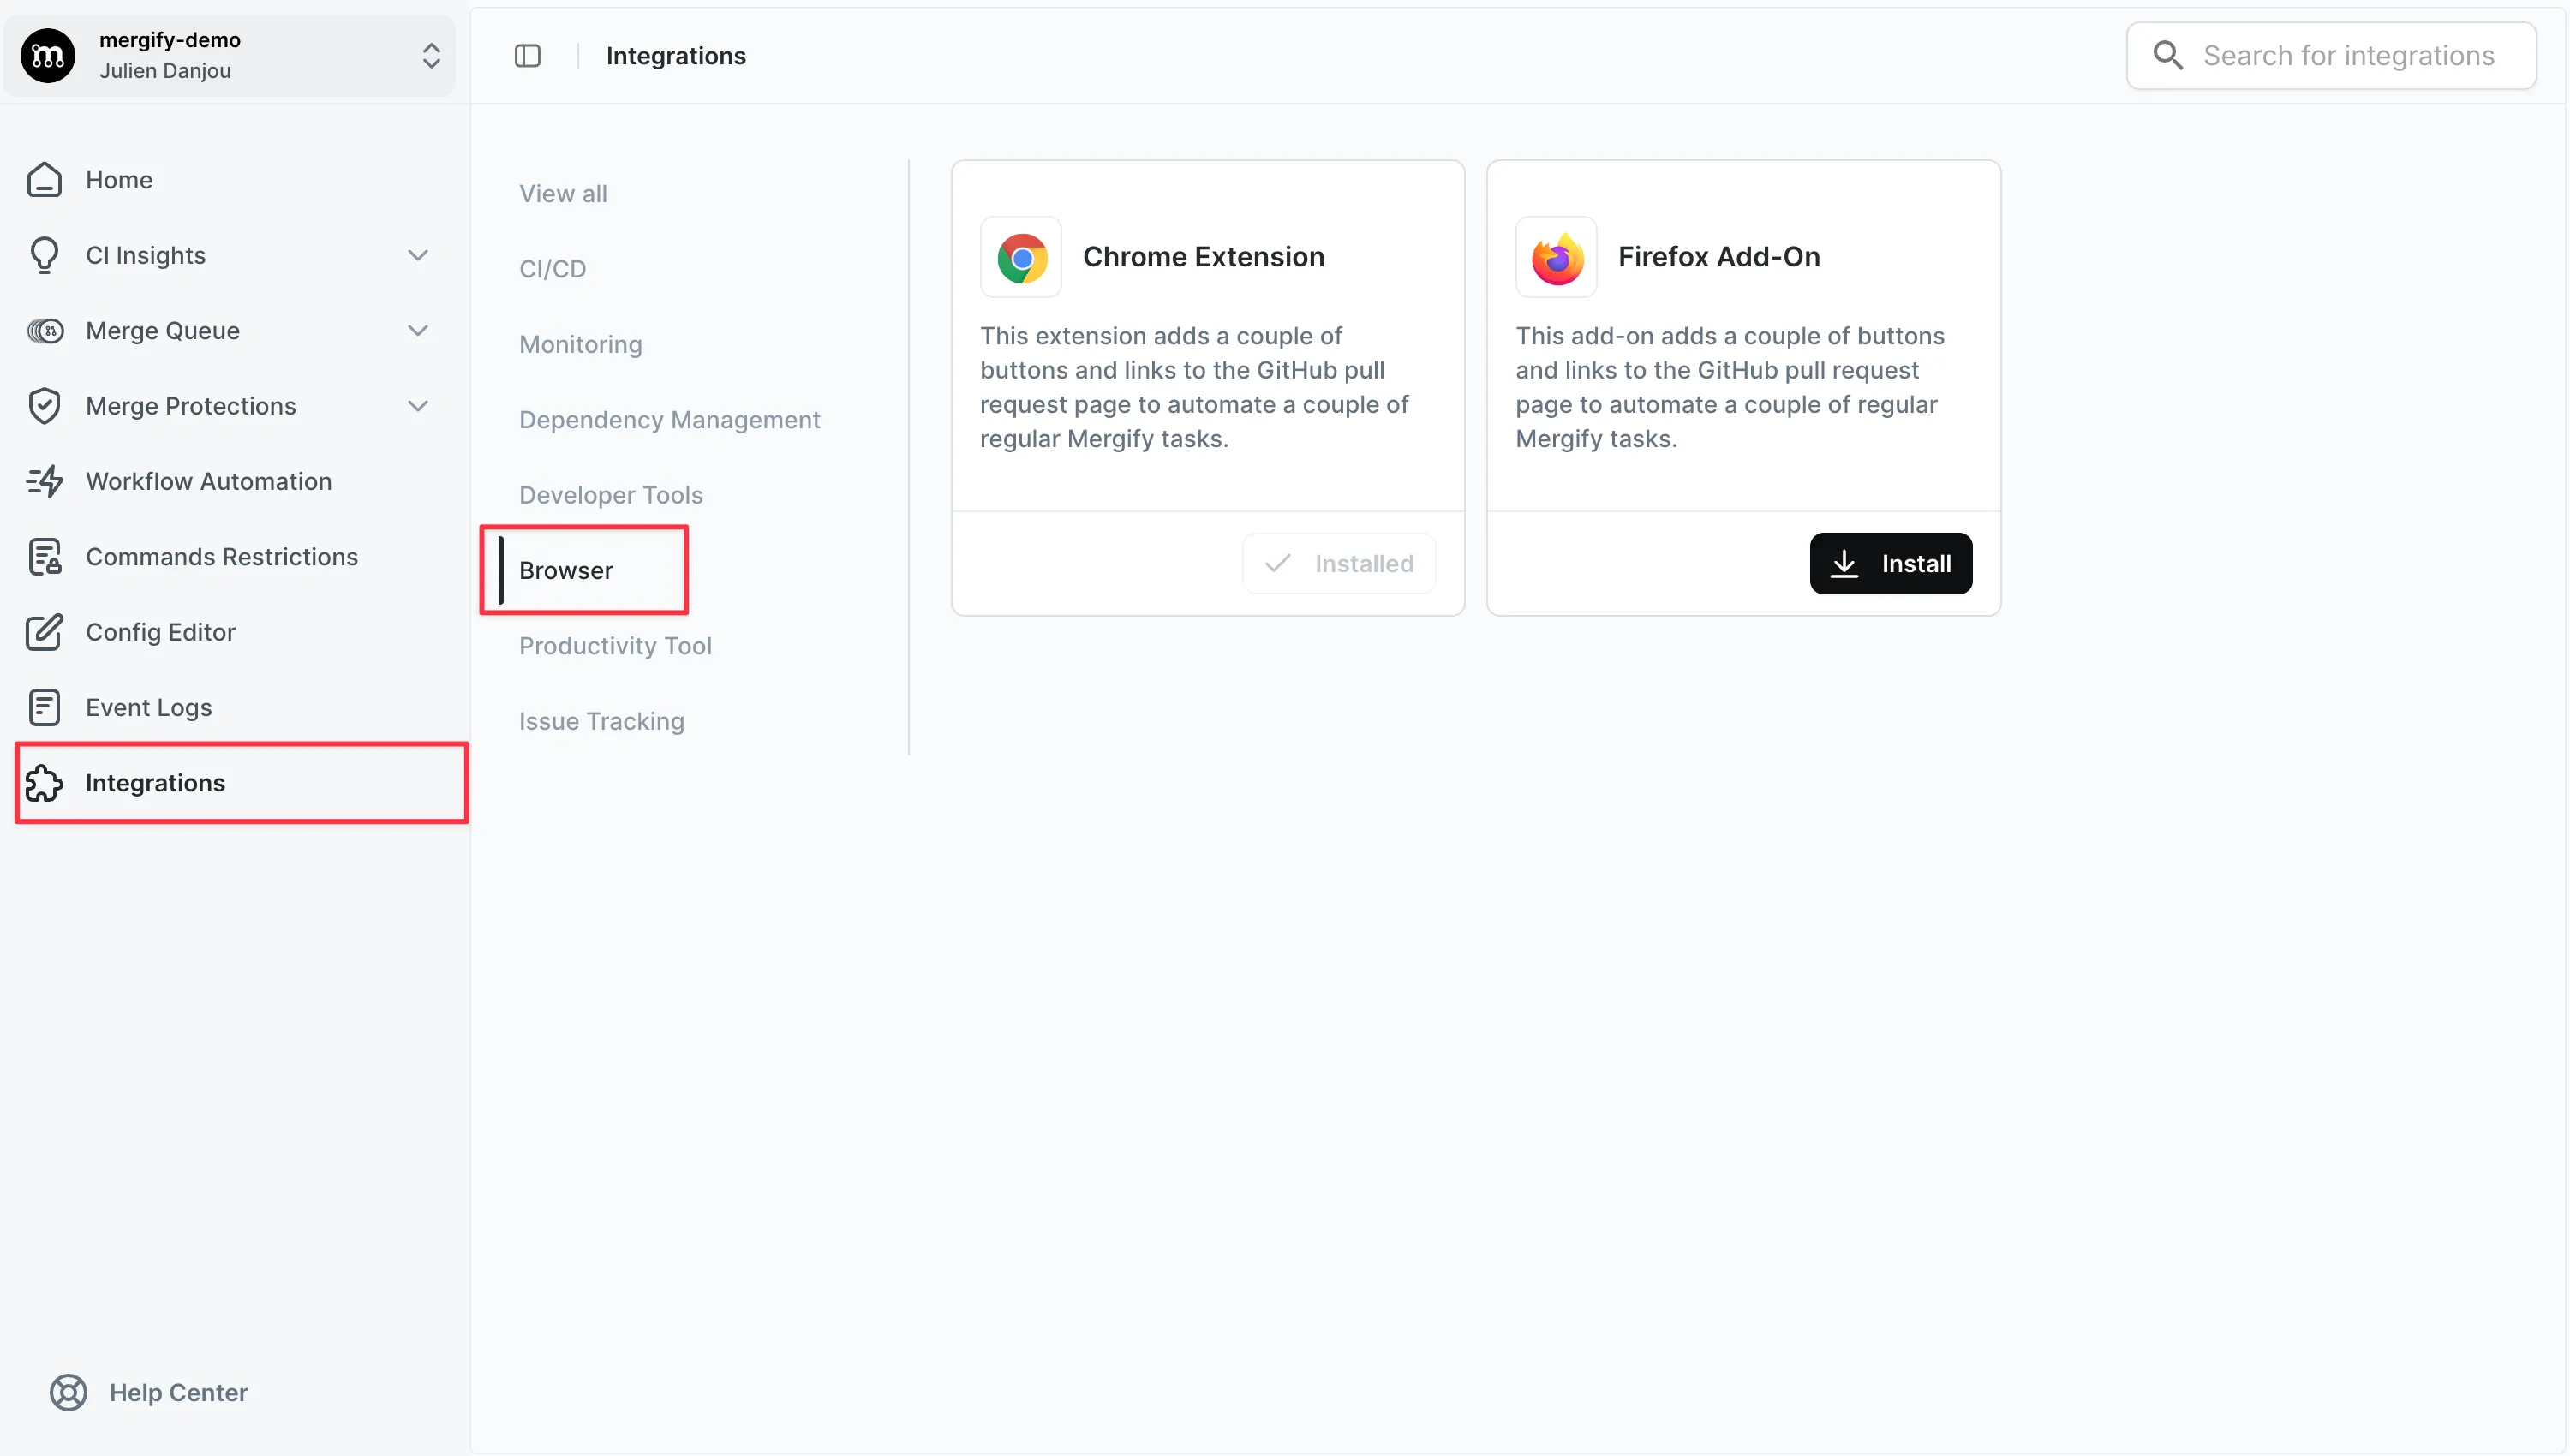Expand the Merge Queue chevron

(x=419, y=330)
